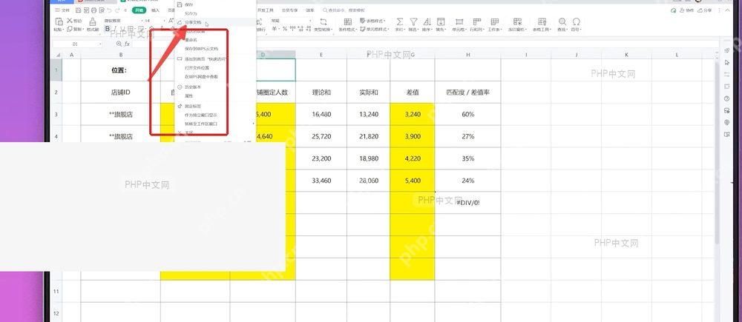Choose 打开文件位置 in context menu

click(x=215, y=67)
